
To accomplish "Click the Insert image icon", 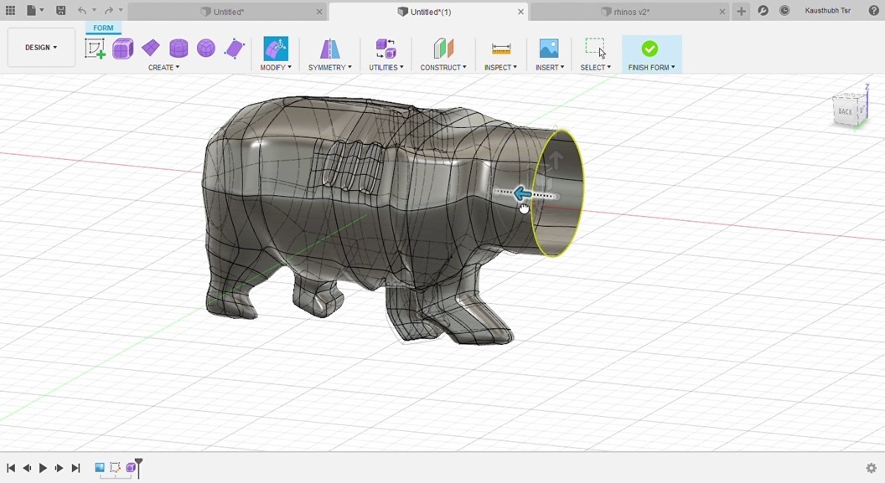I will click(549, 49).
